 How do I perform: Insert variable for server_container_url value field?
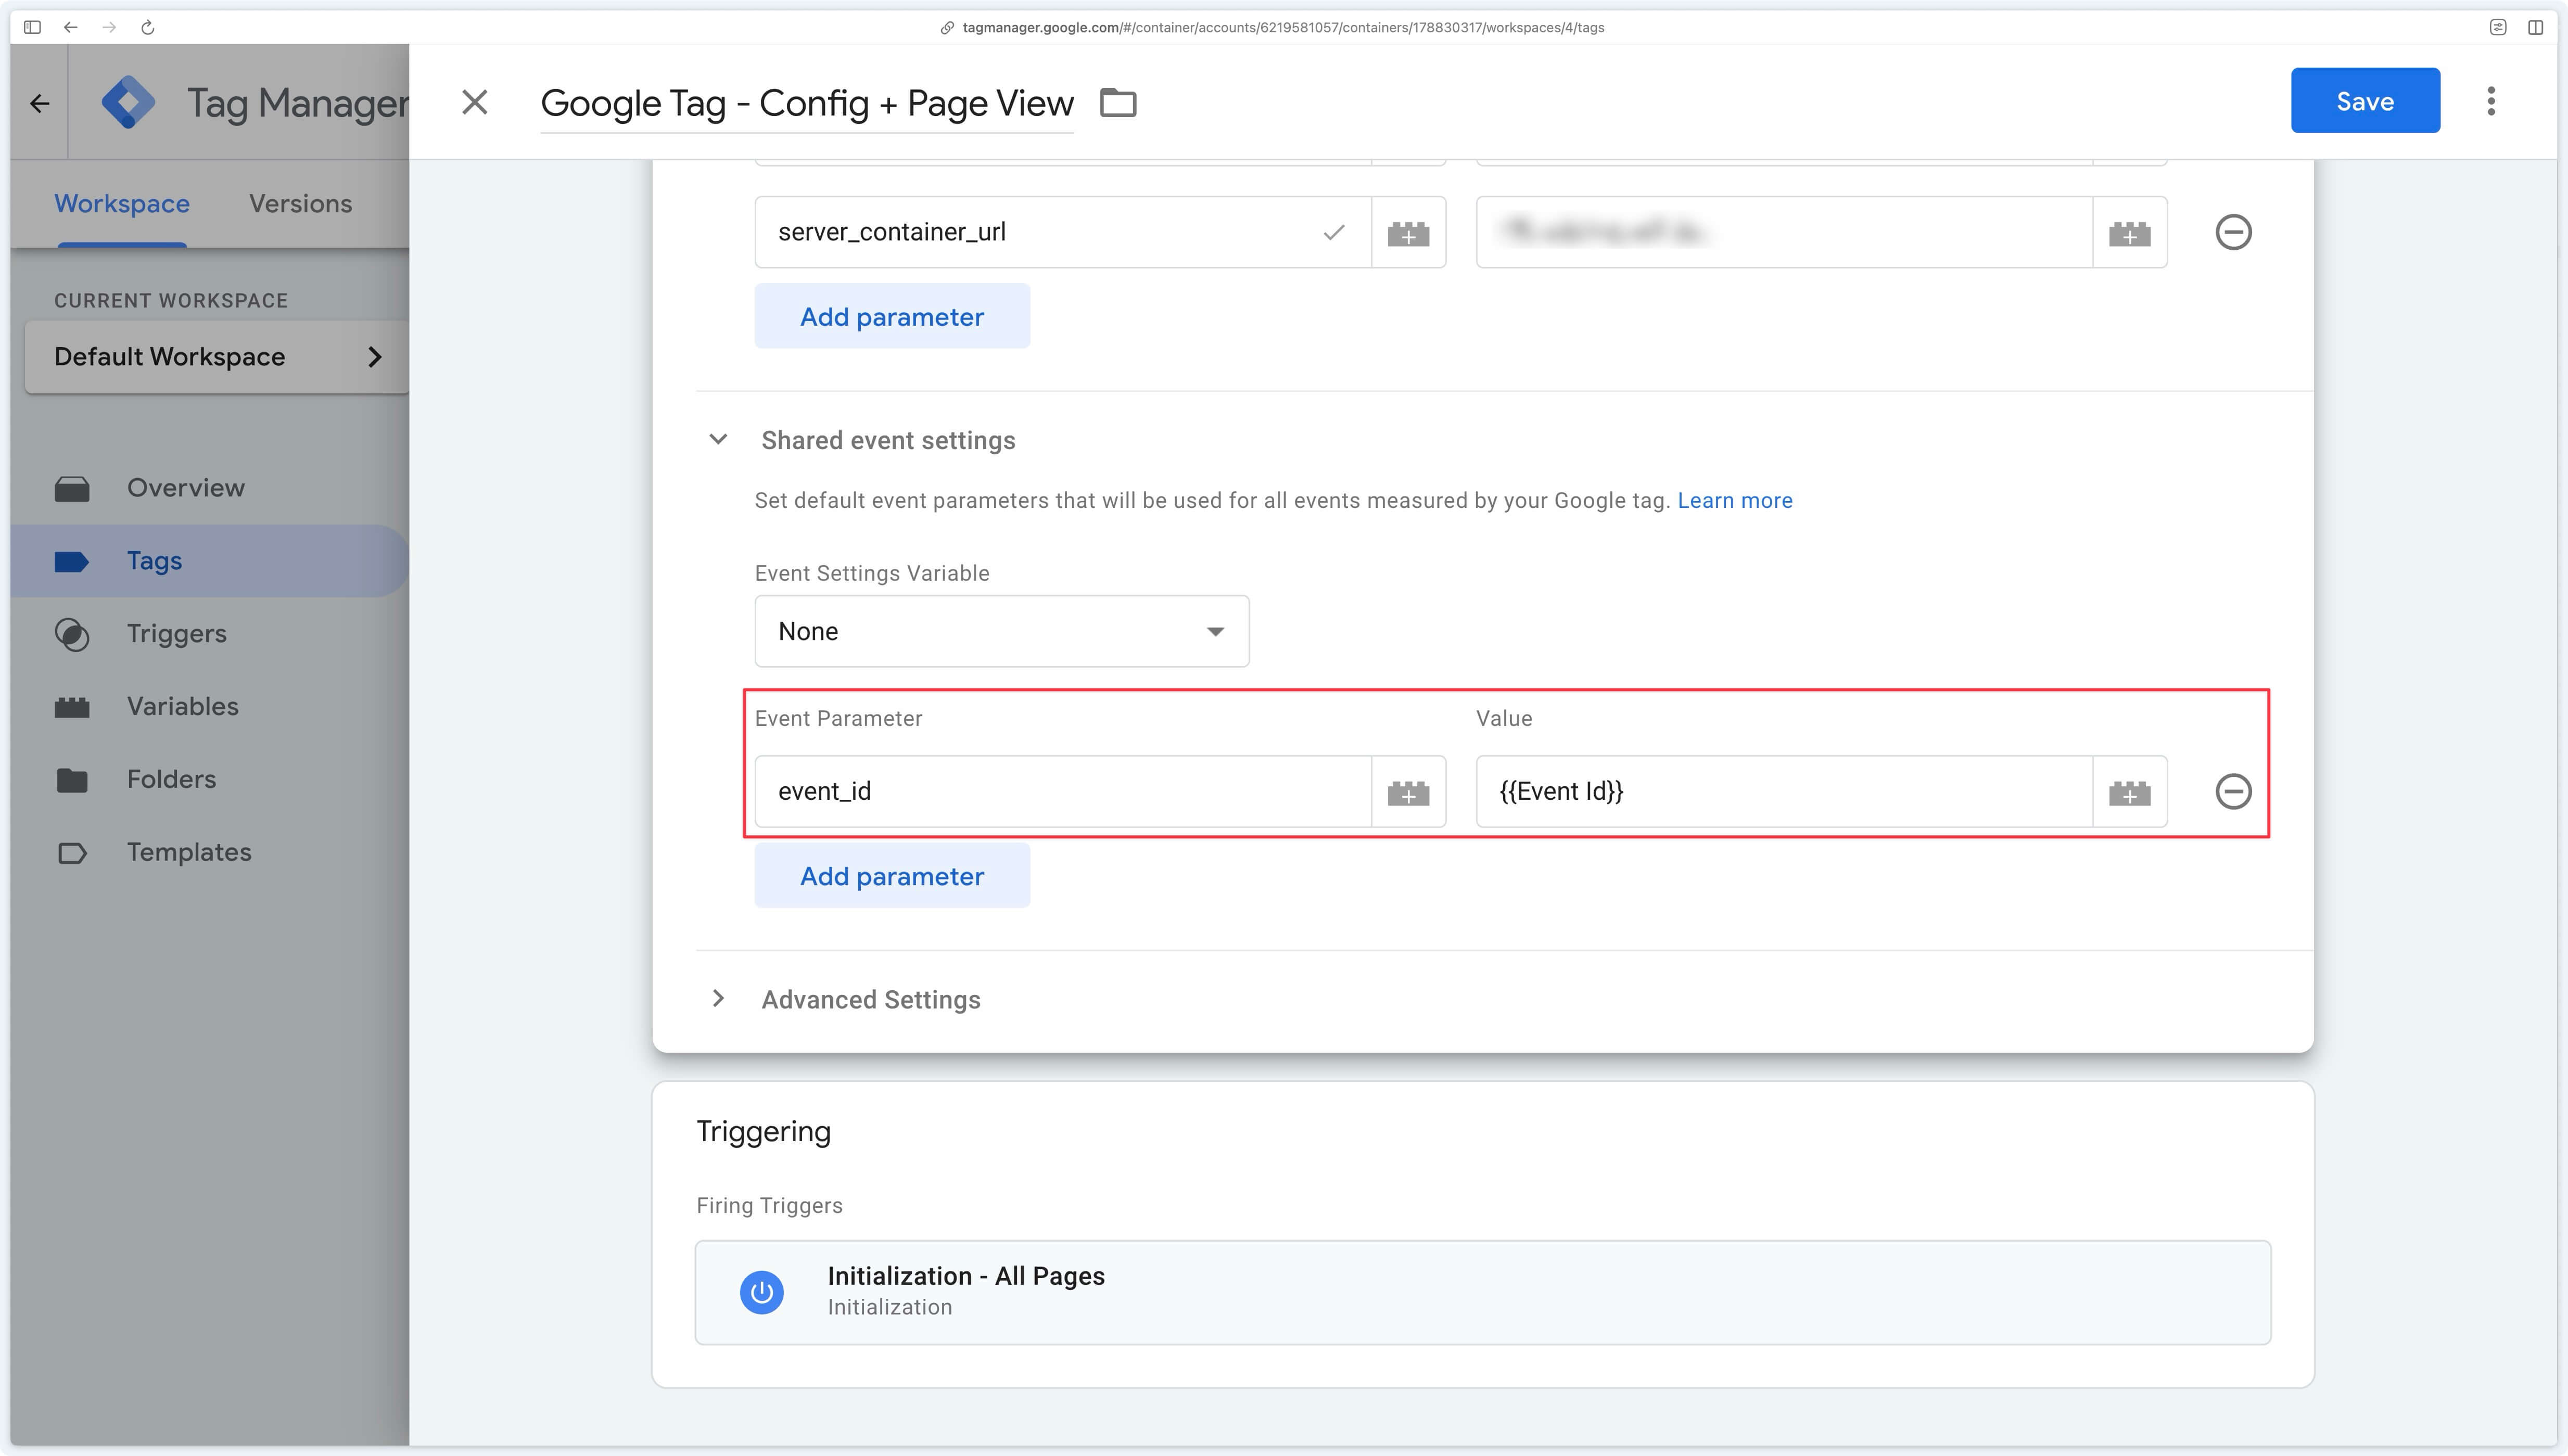[2129, 233]
